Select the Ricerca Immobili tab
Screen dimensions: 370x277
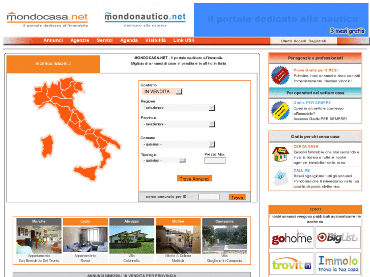[x=53, y=64]
